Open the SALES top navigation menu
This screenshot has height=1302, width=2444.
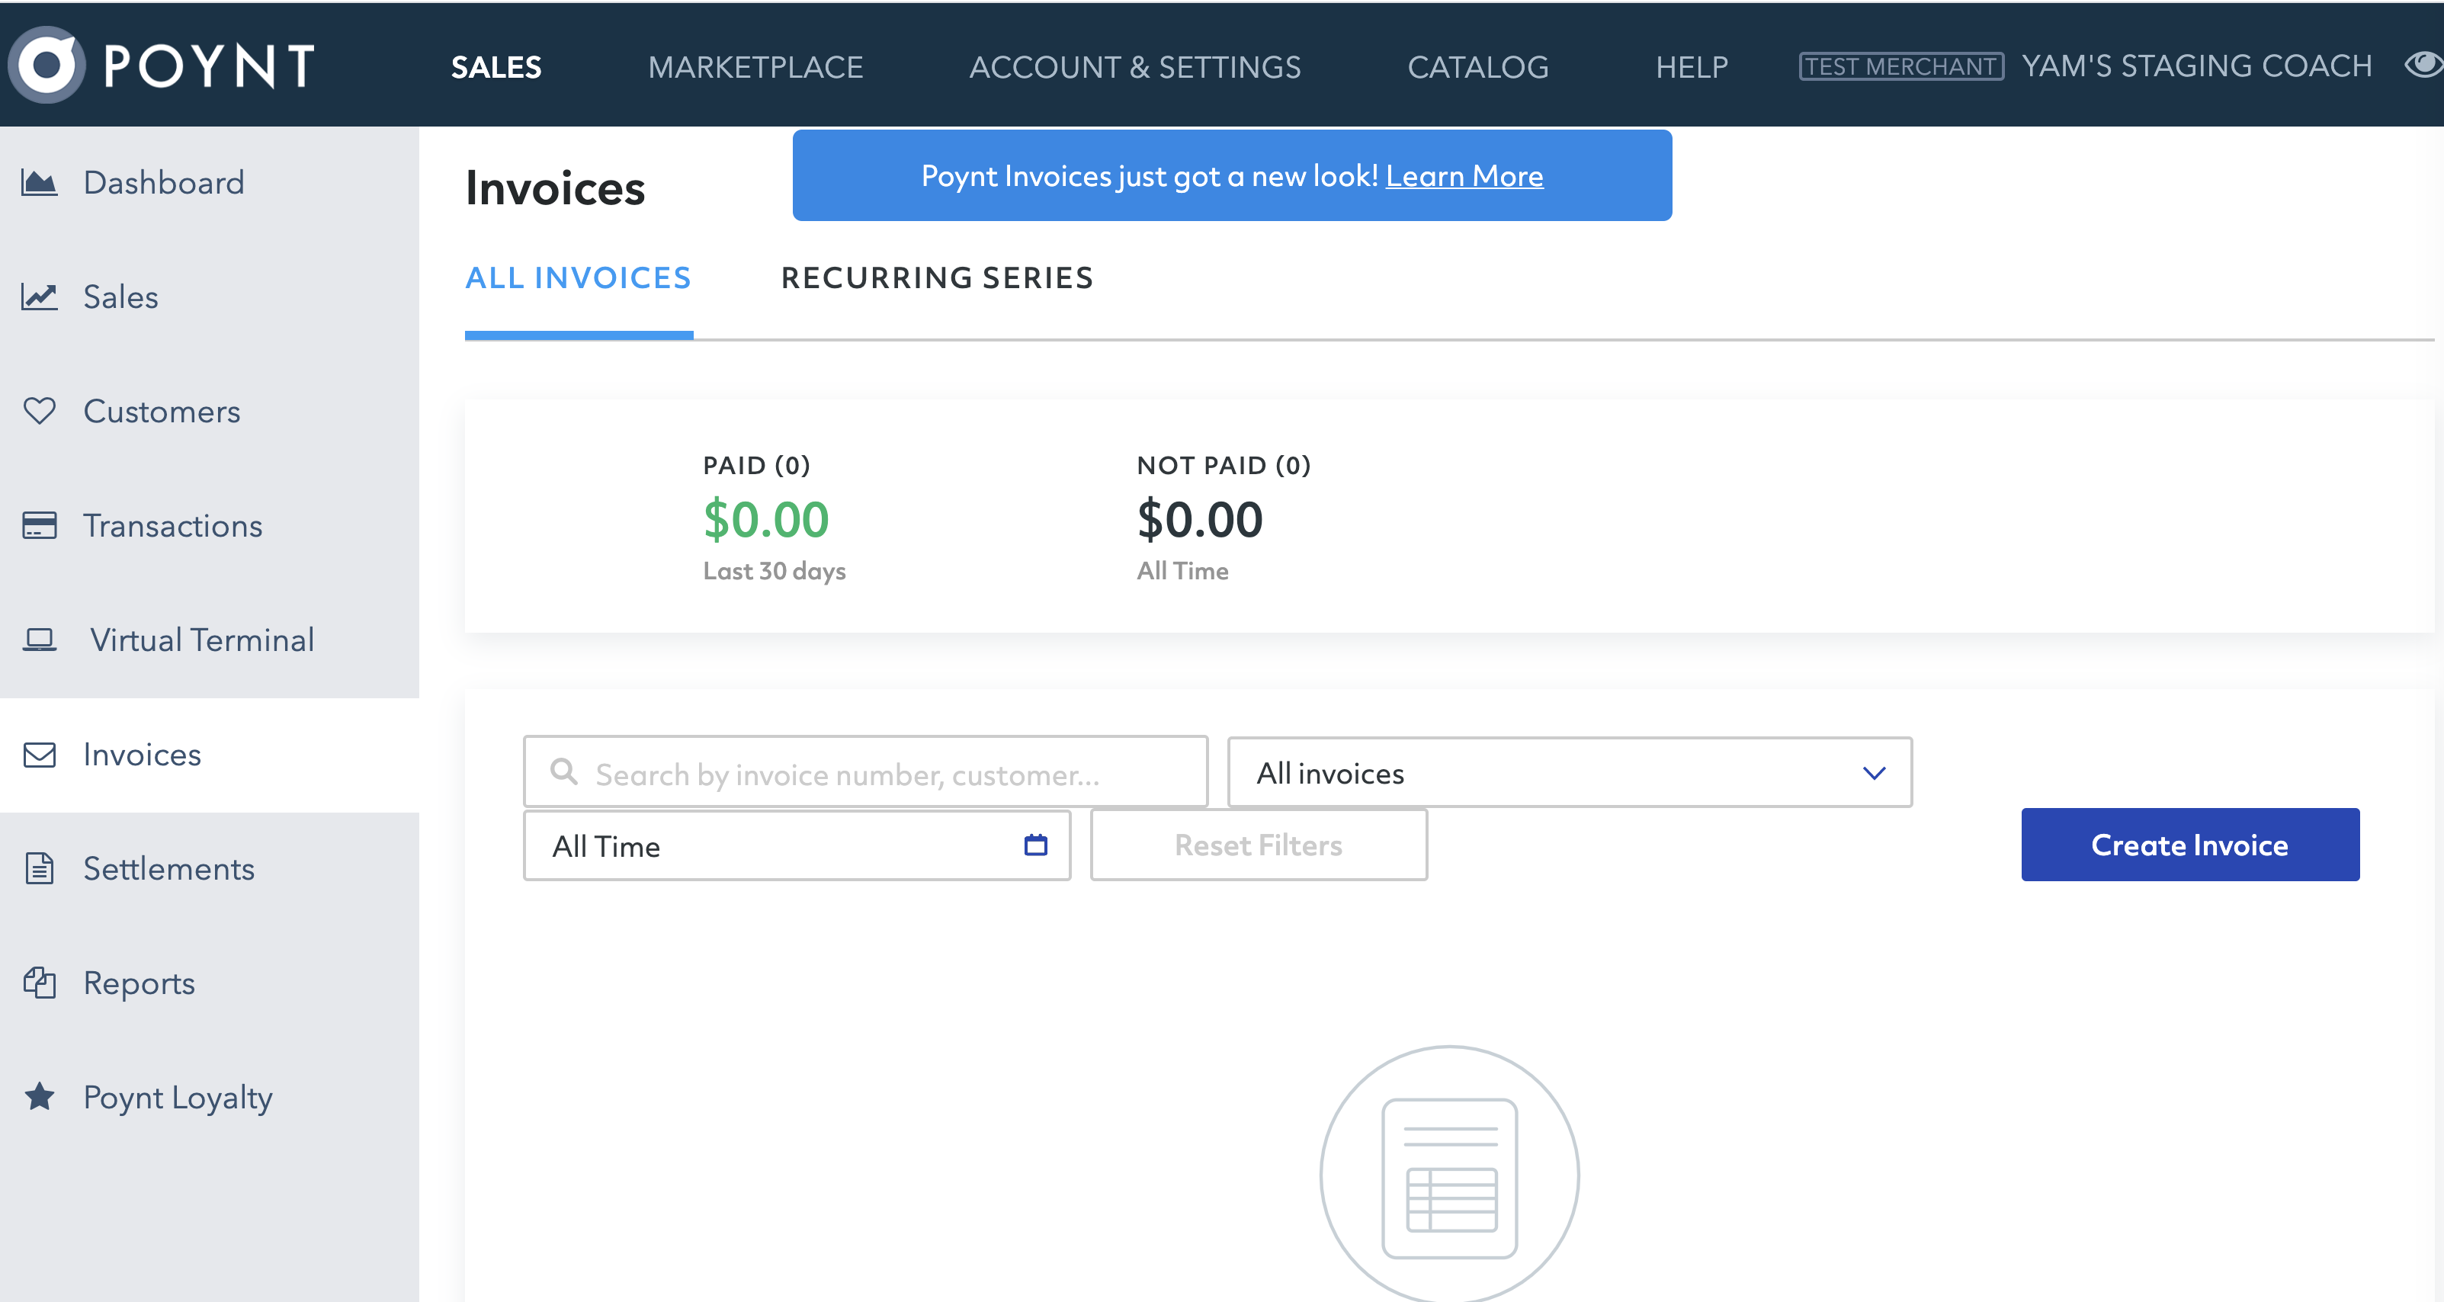pos(496,66)
